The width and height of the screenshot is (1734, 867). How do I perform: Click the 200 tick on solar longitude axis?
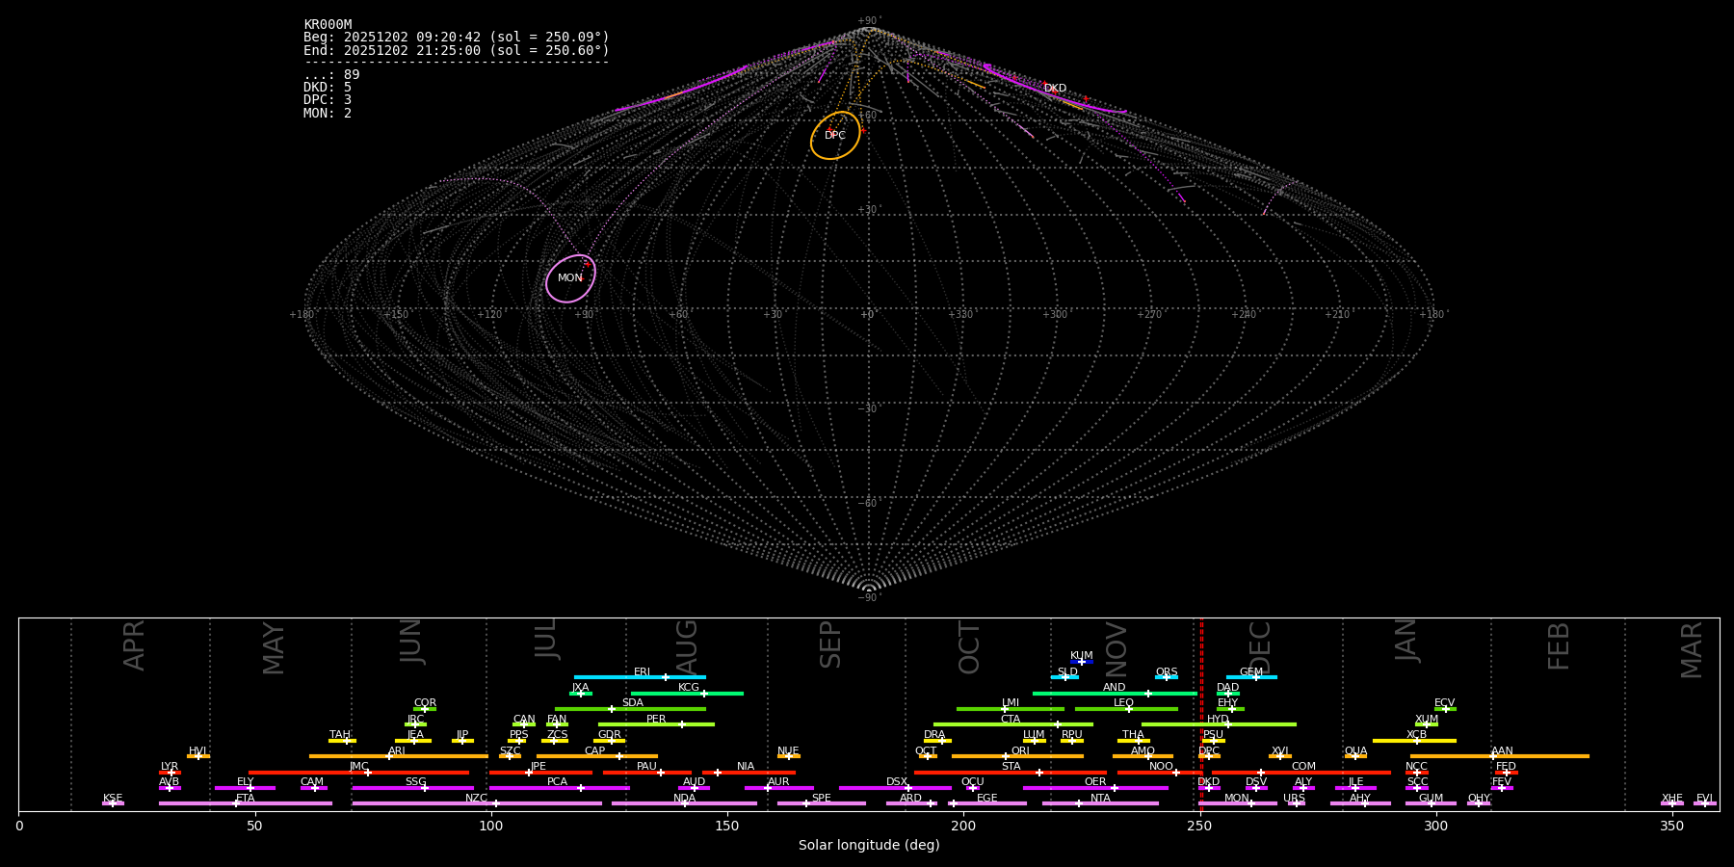[x=963, y=826]
